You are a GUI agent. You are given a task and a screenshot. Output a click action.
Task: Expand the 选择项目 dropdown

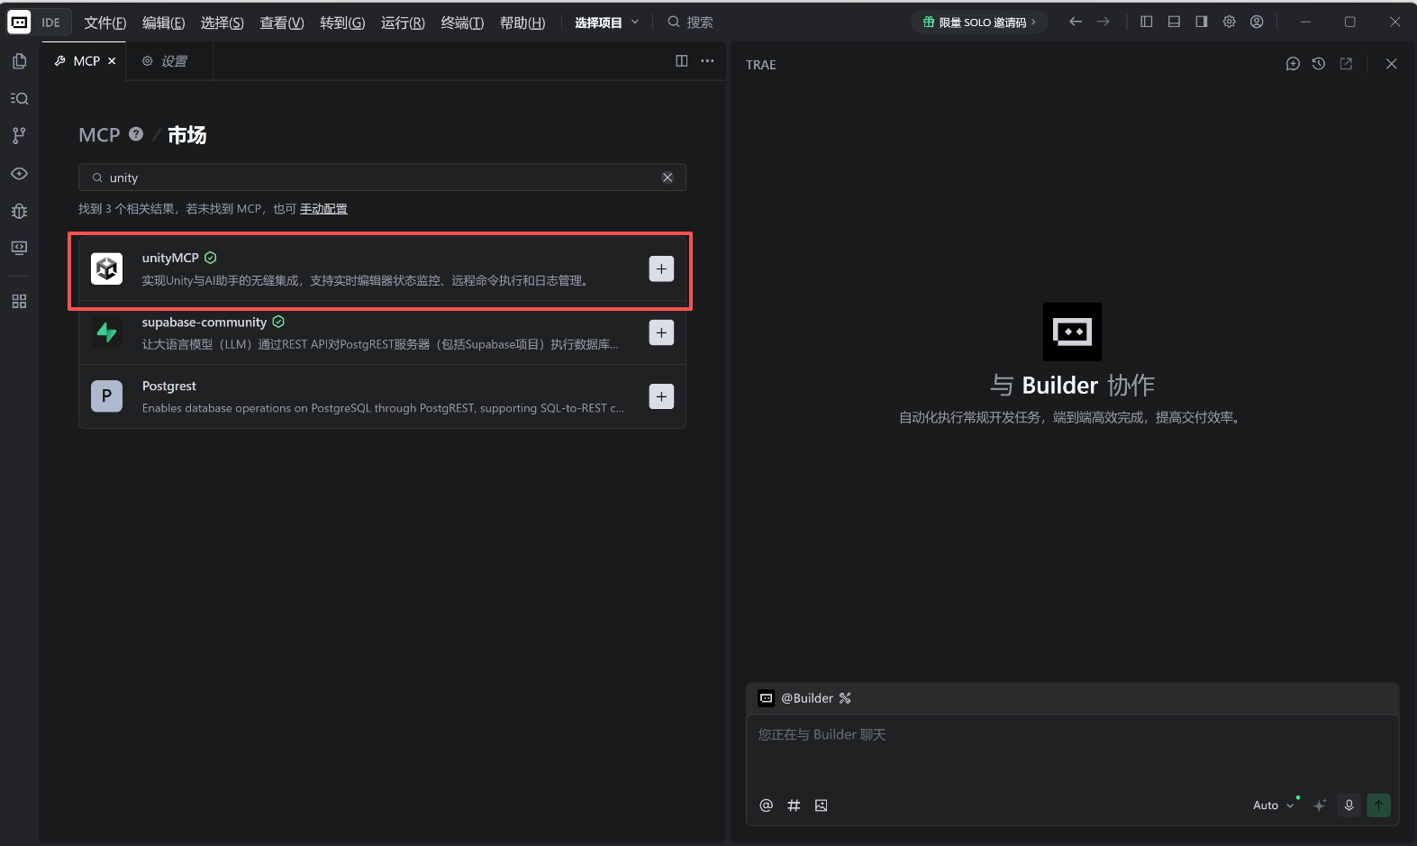607,23
